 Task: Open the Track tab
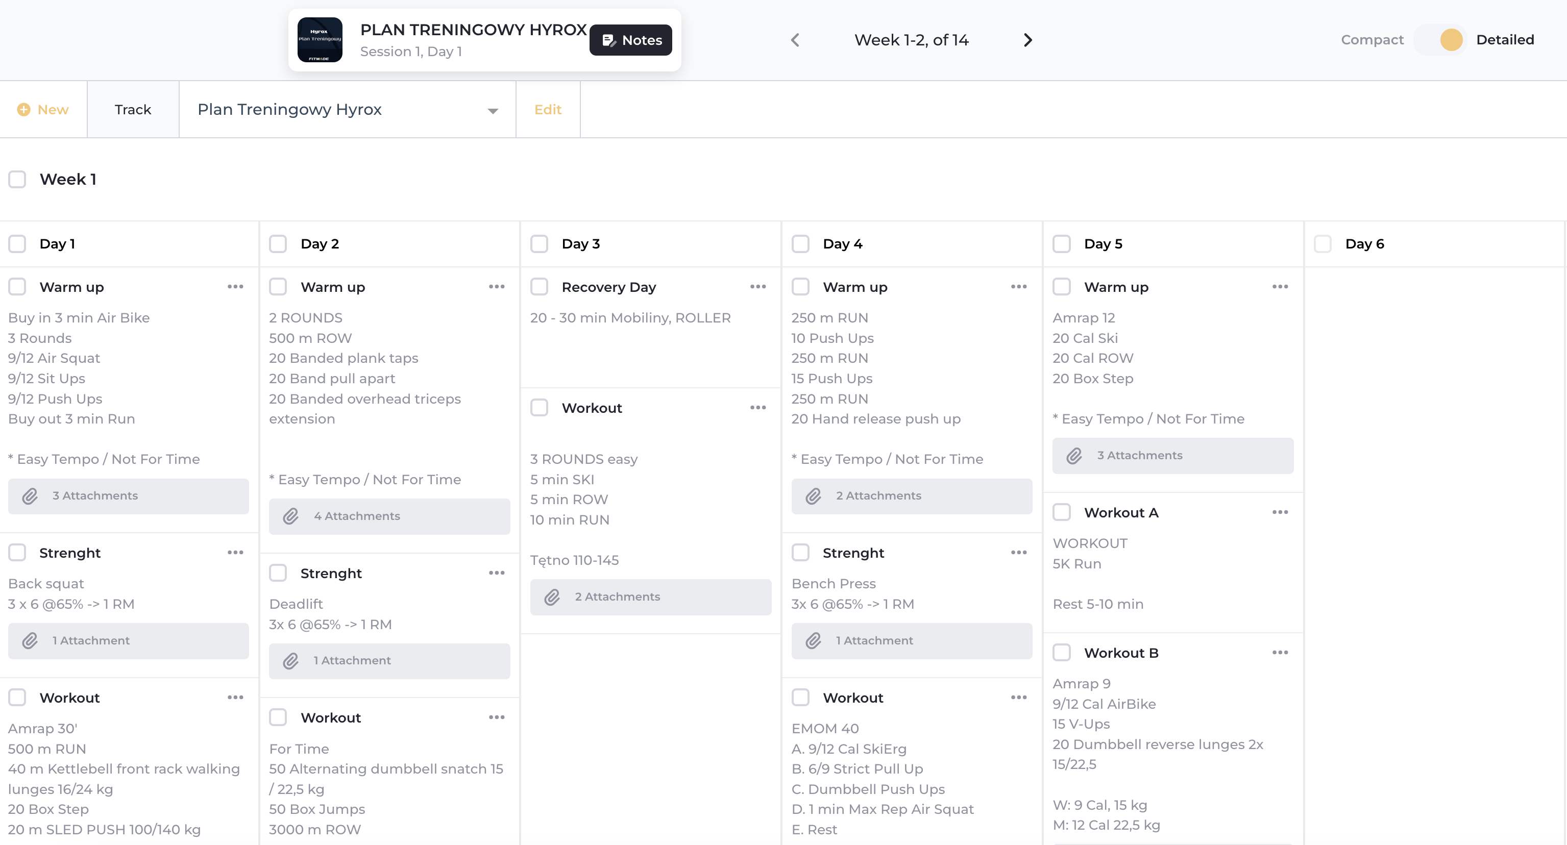[133, 109]
